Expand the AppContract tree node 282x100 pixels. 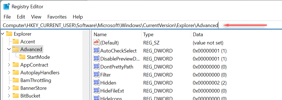click(9, 65)
